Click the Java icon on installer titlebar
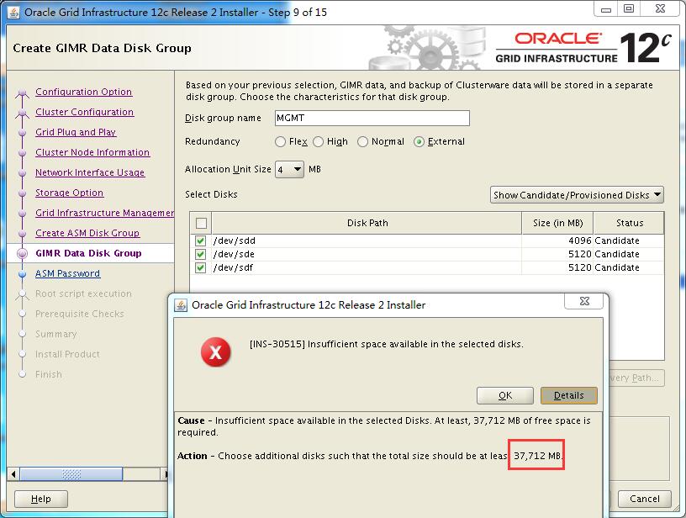This screenshot has height=518, width=686. pos(12,9)
